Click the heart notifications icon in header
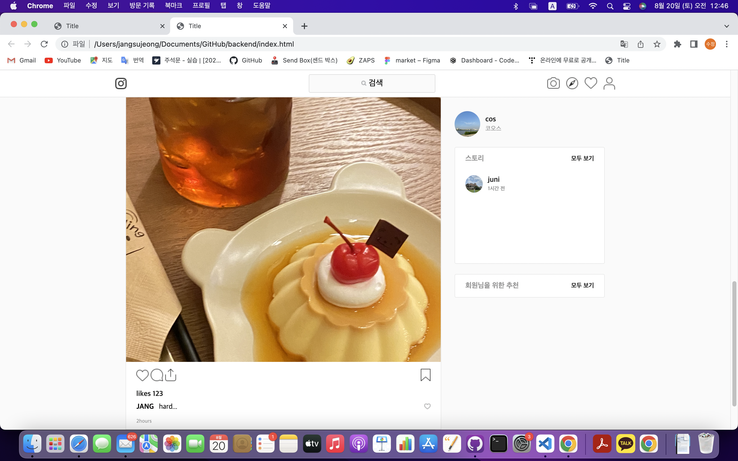Image resolution: width=738 pixels, height=461 pixels. coord(591,83)
